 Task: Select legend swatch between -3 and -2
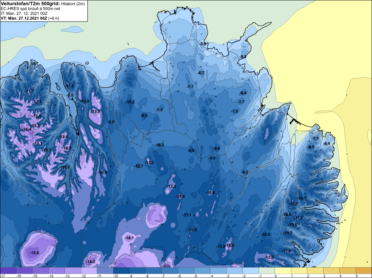[x=234, y=271]
